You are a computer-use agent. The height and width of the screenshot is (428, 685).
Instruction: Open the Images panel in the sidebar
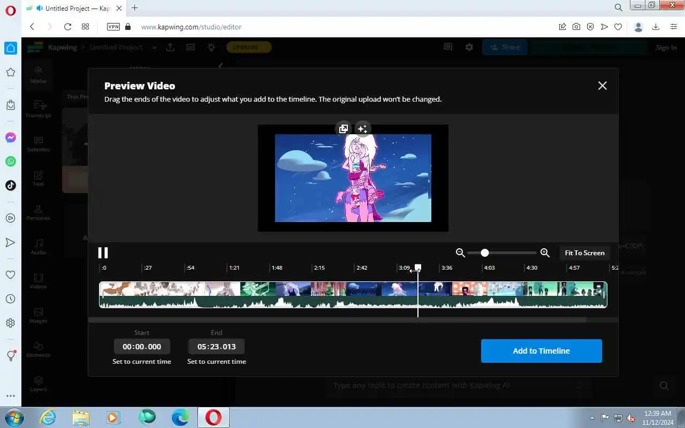(38, 314)
